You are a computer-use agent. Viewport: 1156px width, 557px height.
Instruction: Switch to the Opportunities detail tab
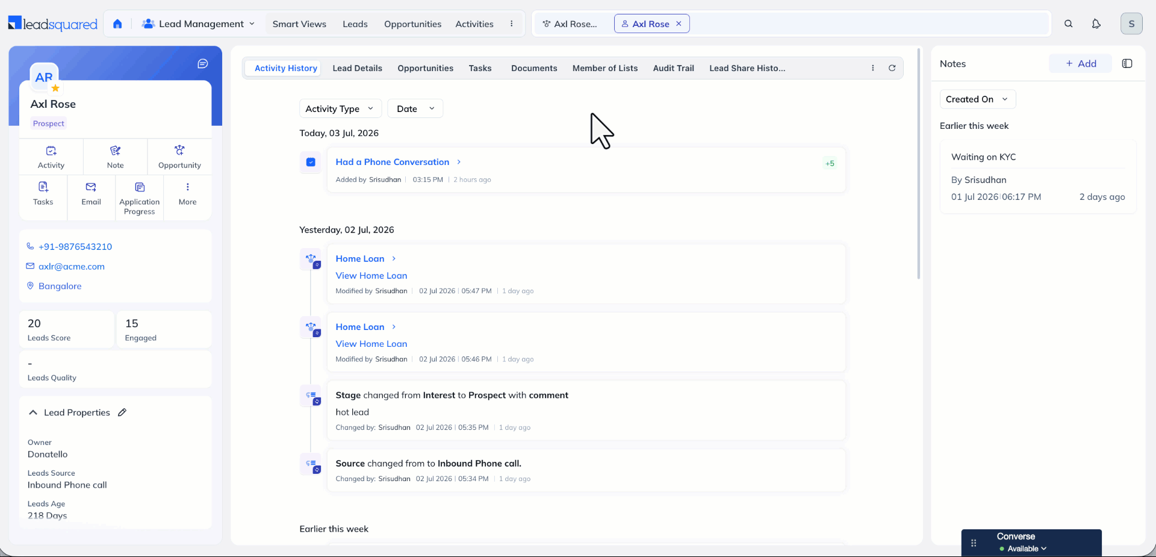(x=425, y=68)
